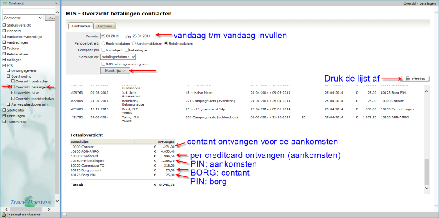Open the Contractnr. search type dropdown
The height and width of the screenshot is (218, 439).
[23, 18]
